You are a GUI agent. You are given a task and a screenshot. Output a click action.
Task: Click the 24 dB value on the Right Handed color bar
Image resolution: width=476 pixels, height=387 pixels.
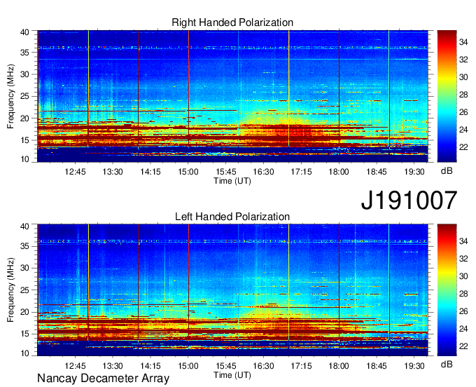tap(463, 130)
